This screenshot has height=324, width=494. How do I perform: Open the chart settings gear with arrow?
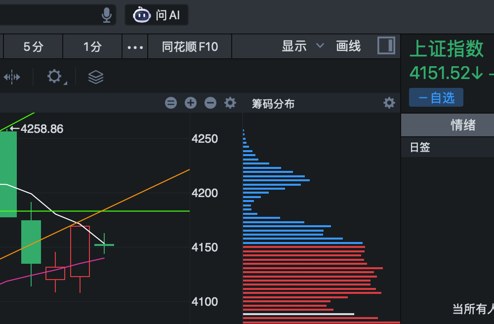point(56,77)
